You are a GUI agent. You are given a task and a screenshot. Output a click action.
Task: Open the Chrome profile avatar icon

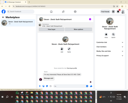[122, 6]
